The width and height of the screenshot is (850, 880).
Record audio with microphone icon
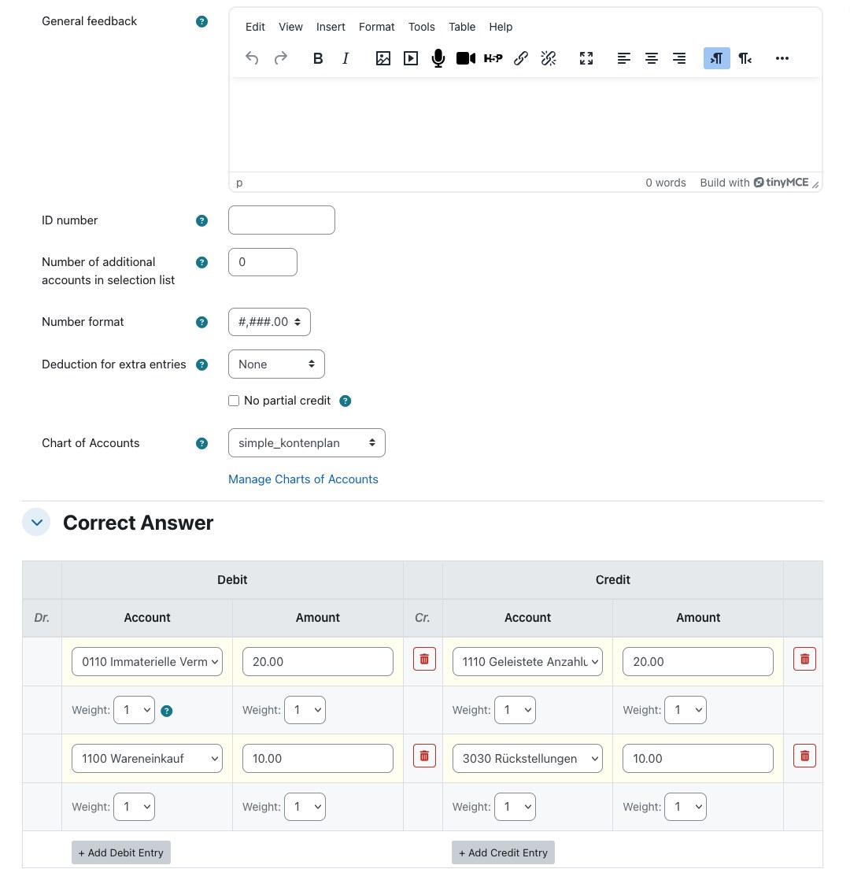click(x=438, y=58)
